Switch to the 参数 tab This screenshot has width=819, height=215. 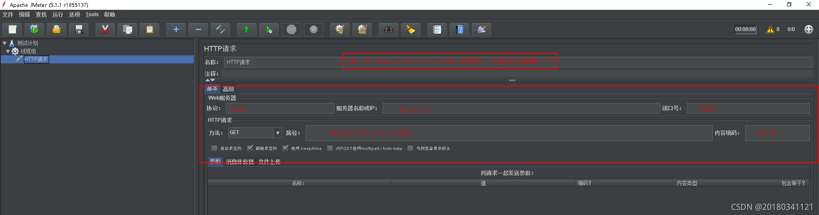click(215, 161)
